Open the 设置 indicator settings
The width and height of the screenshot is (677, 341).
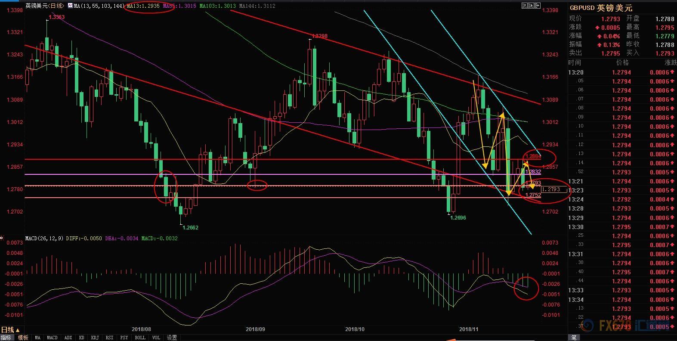coord(172,338)
